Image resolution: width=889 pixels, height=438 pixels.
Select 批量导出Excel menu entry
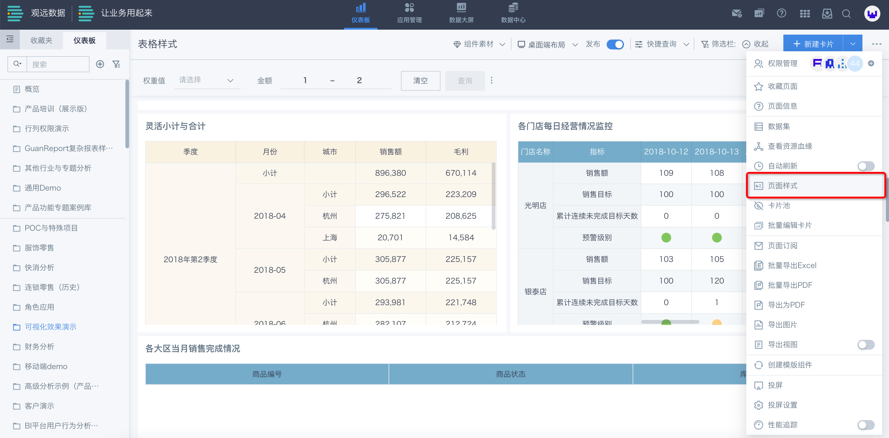pyautogui.click(x=814, y=265)
